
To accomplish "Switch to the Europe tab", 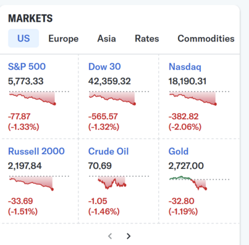I will click(64, 38).
